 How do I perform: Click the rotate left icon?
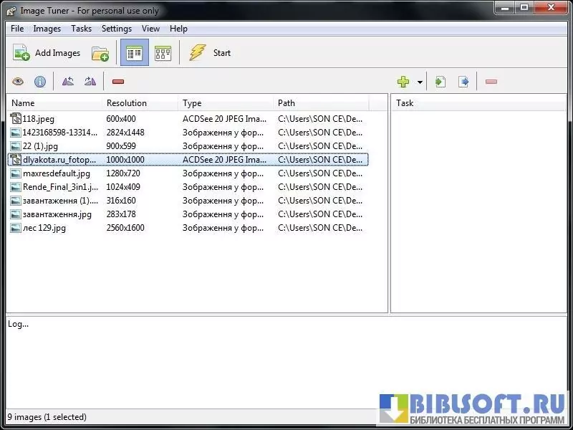68,82
